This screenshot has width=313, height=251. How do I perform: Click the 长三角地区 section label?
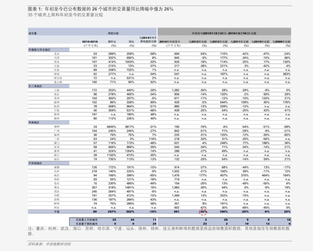click(35, 86)
